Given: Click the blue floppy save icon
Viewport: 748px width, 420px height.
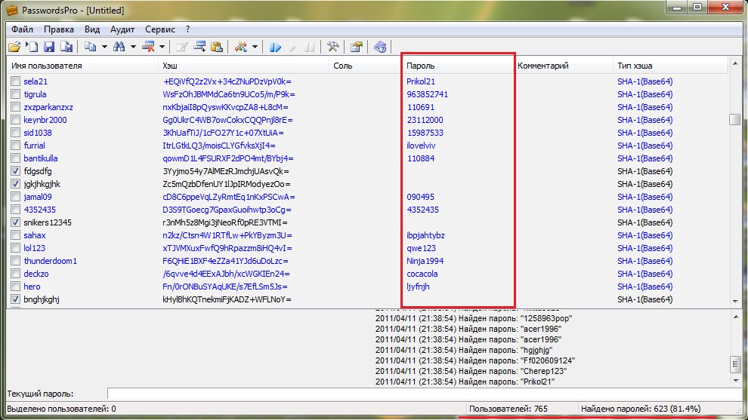Looking at the screenshot, I should pyautogui.click(x=49, y=48).
